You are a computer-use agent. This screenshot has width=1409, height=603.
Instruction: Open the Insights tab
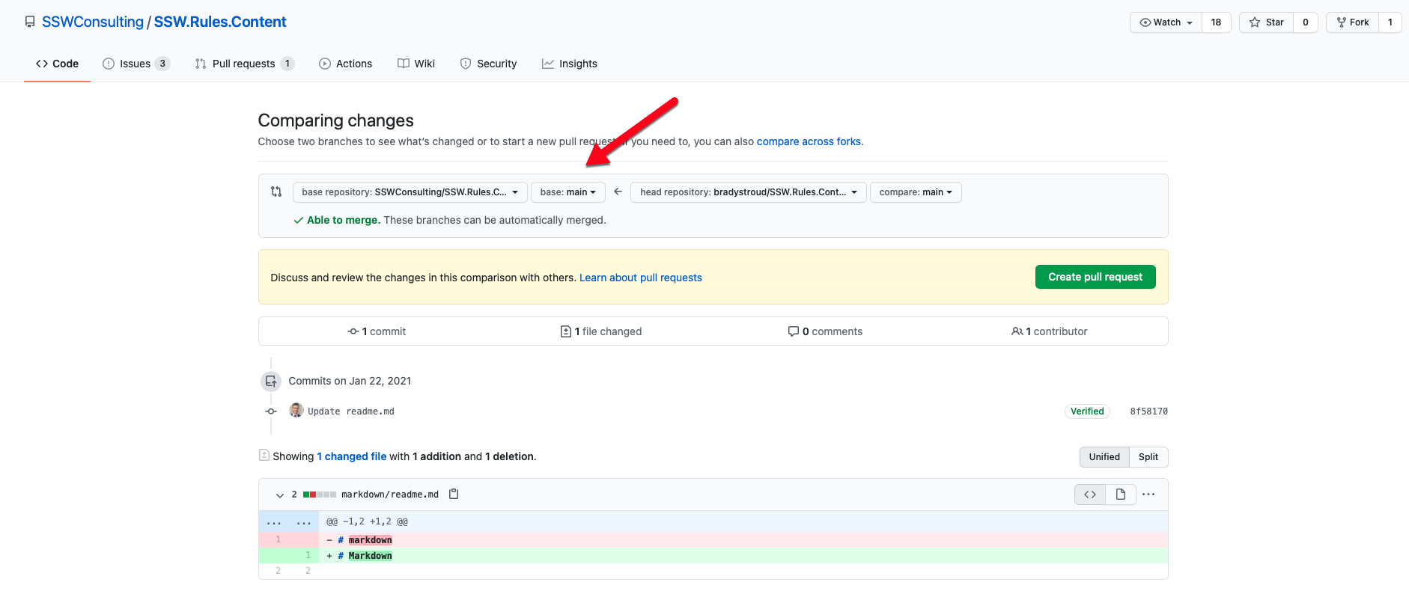point(570,64)
